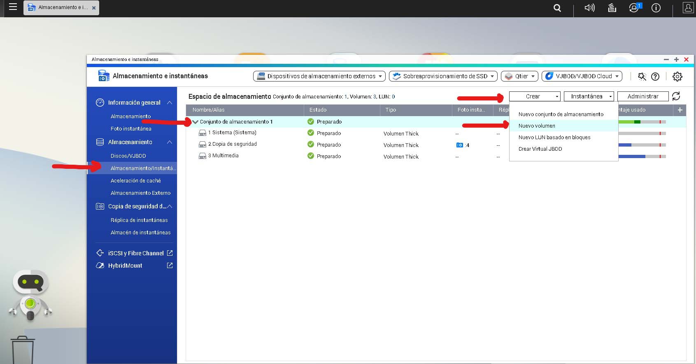Open the tools wrench icon
Viewport: 696px width, 364px height.
pyautogui.click(x=642, y=76)
